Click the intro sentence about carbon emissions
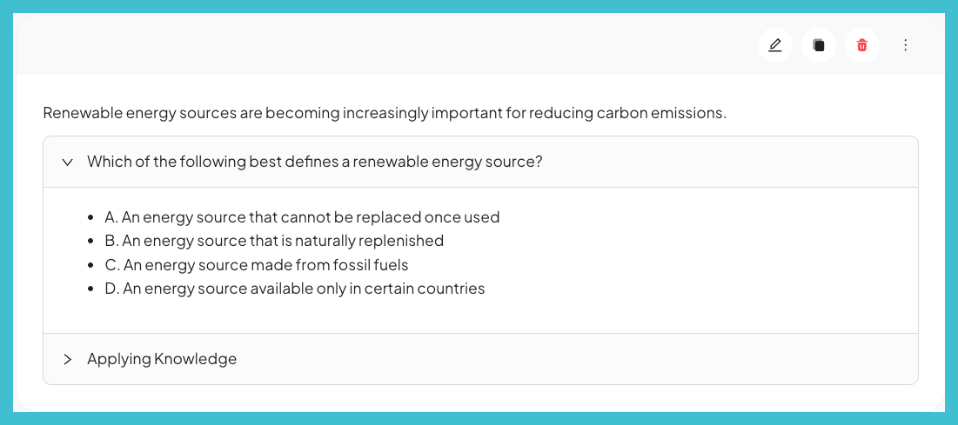Viewport: 958px width, 425px height. click(x=385, y=113)
